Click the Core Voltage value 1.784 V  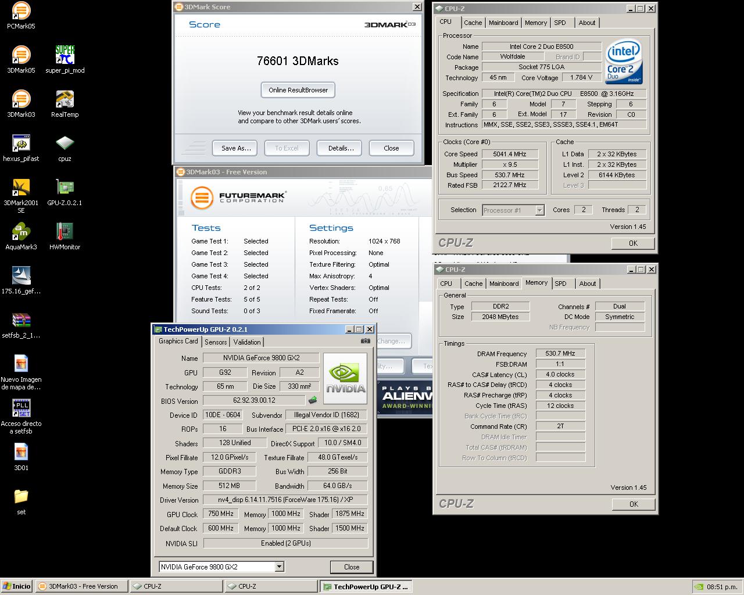(x=581, y=77)
